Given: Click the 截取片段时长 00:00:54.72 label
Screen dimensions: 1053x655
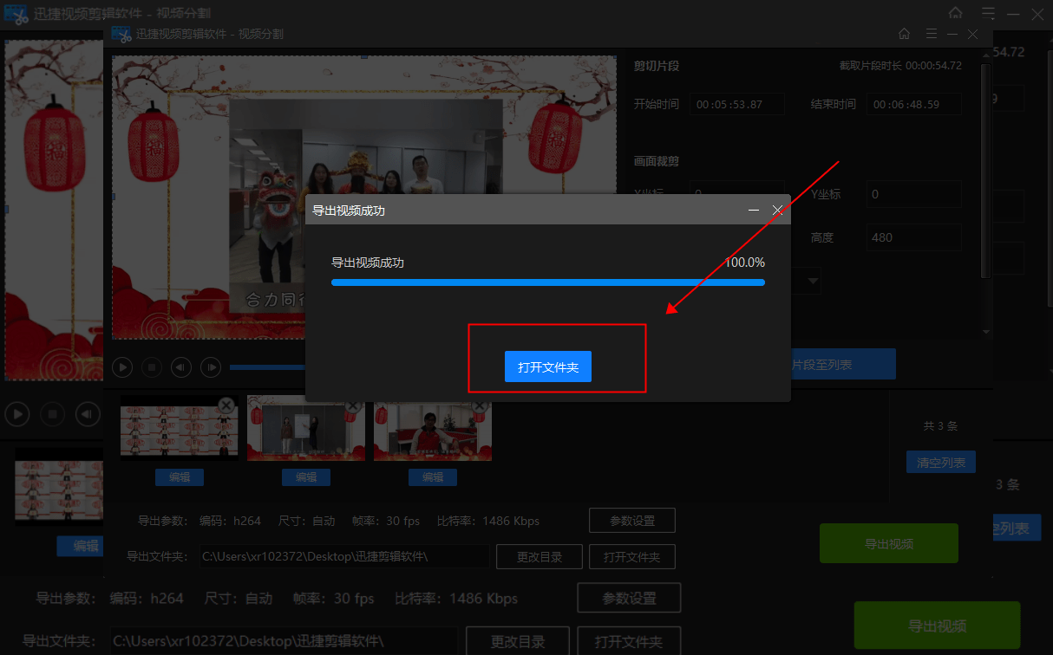Looking at the screenshot, I should tap(900, 66).
